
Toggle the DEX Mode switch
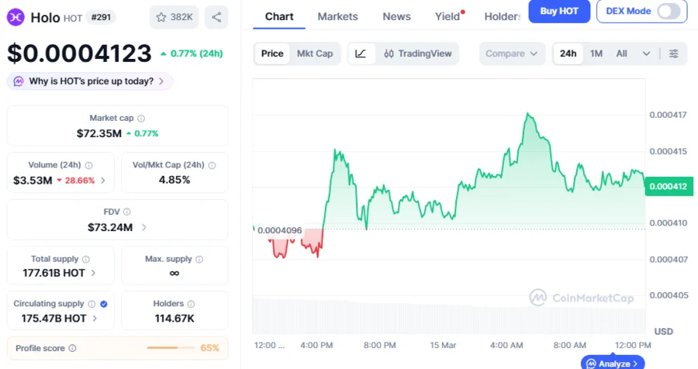click(668, 11)
